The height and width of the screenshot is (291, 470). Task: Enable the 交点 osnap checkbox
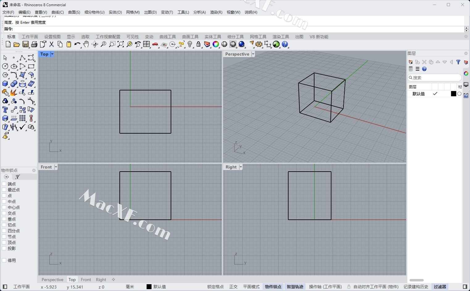4,213
